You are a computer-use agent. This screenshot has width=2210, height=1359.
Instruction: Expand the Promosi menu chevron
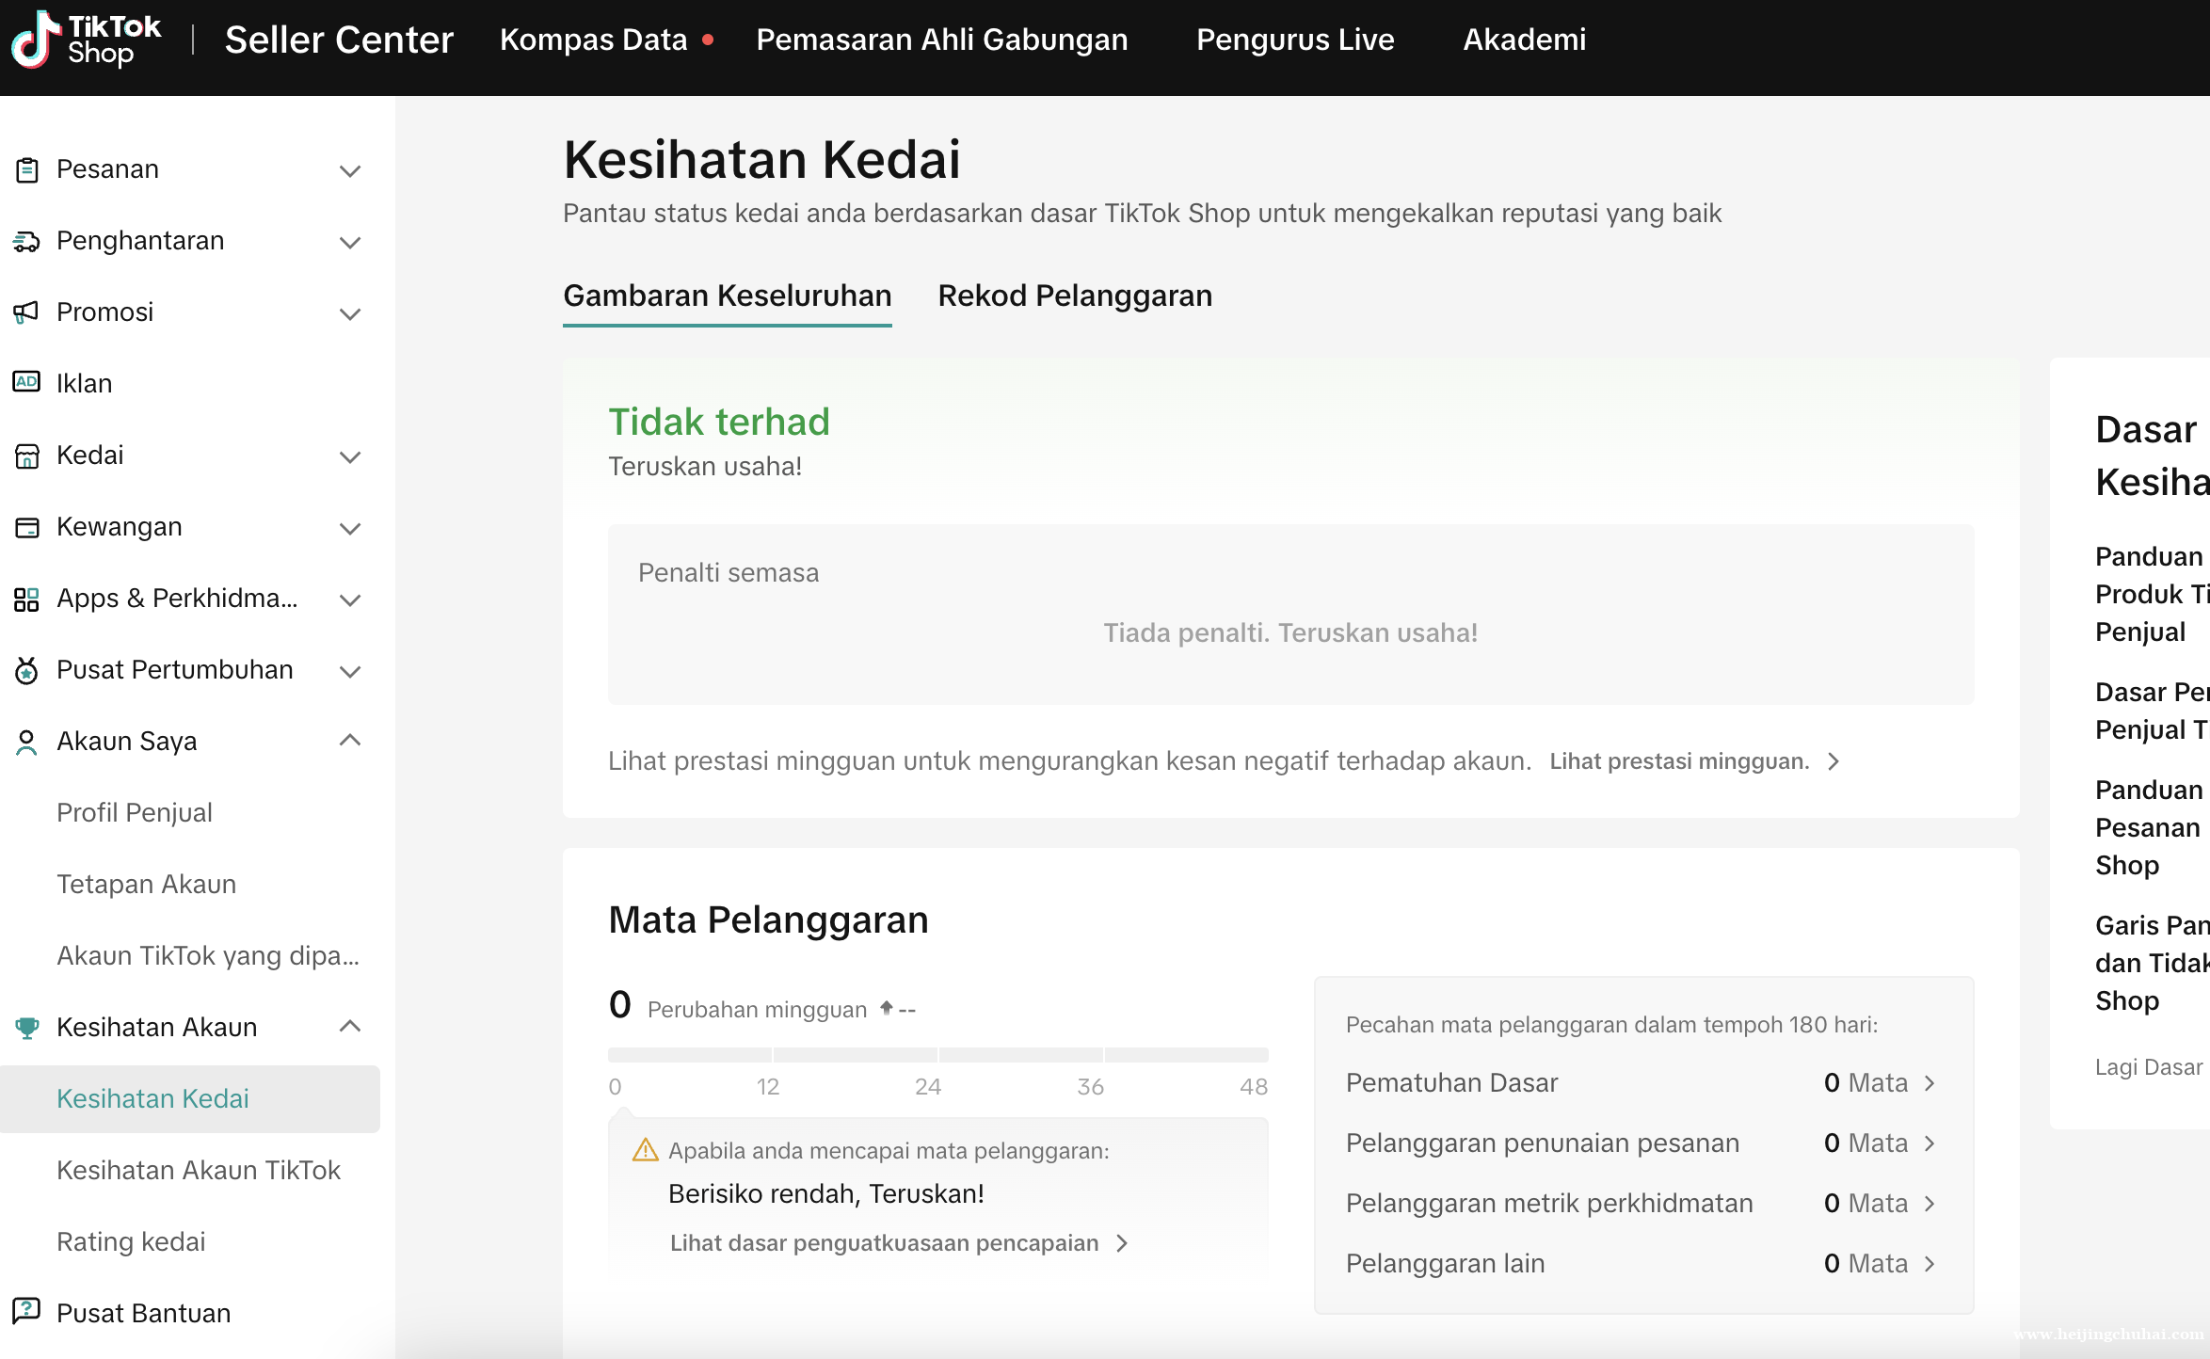tap(350, 313)
